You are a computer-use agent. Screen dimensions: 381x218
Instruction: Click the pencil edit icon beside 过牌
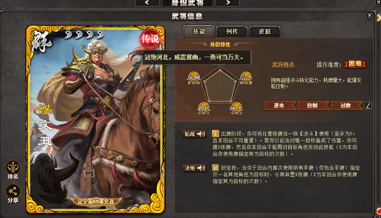(x=368, y=105)
